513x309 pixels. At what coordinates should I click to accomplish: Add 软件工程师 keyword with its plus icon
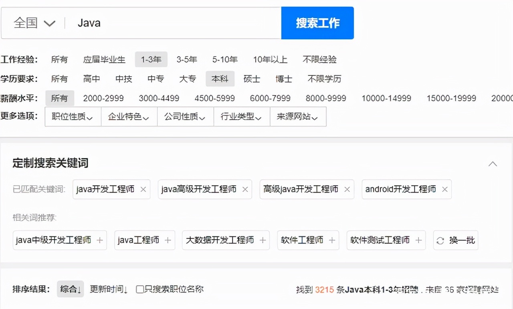click(332, 240)
